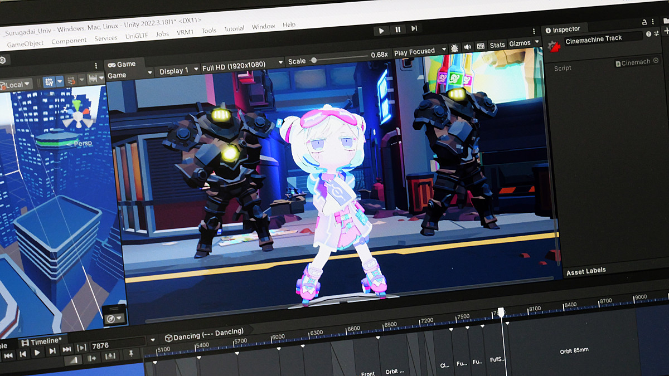Open Inspector preset sliders icon
The width and height of the screenshot is (669, 376).
click(655, 33)
